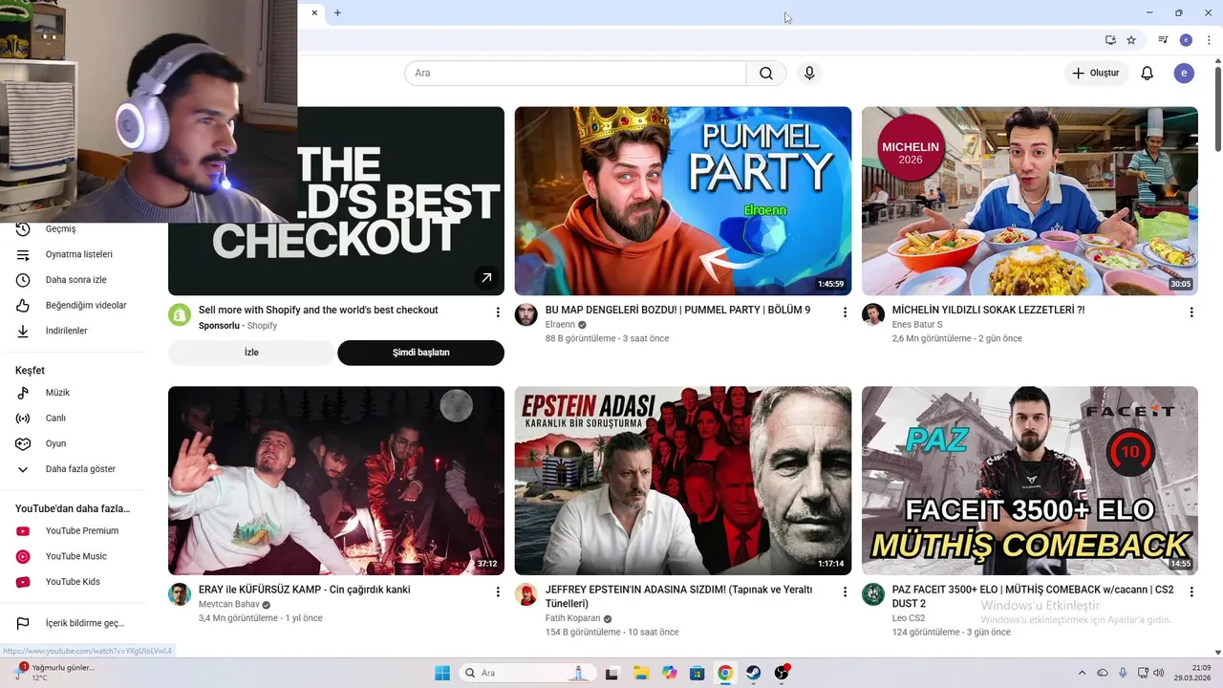Open options menu for Shopify ad
The width and height of the screenshot is (1223, 688).
498,312
